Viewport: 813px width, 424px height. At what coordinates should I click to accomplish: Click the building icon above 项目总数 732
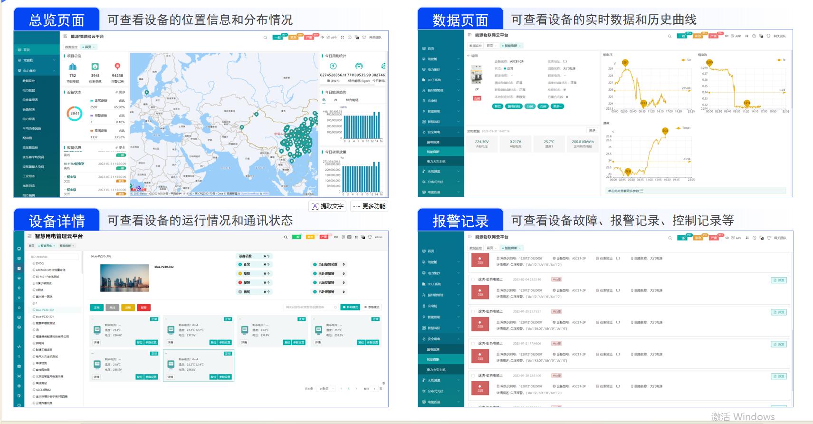73,67
